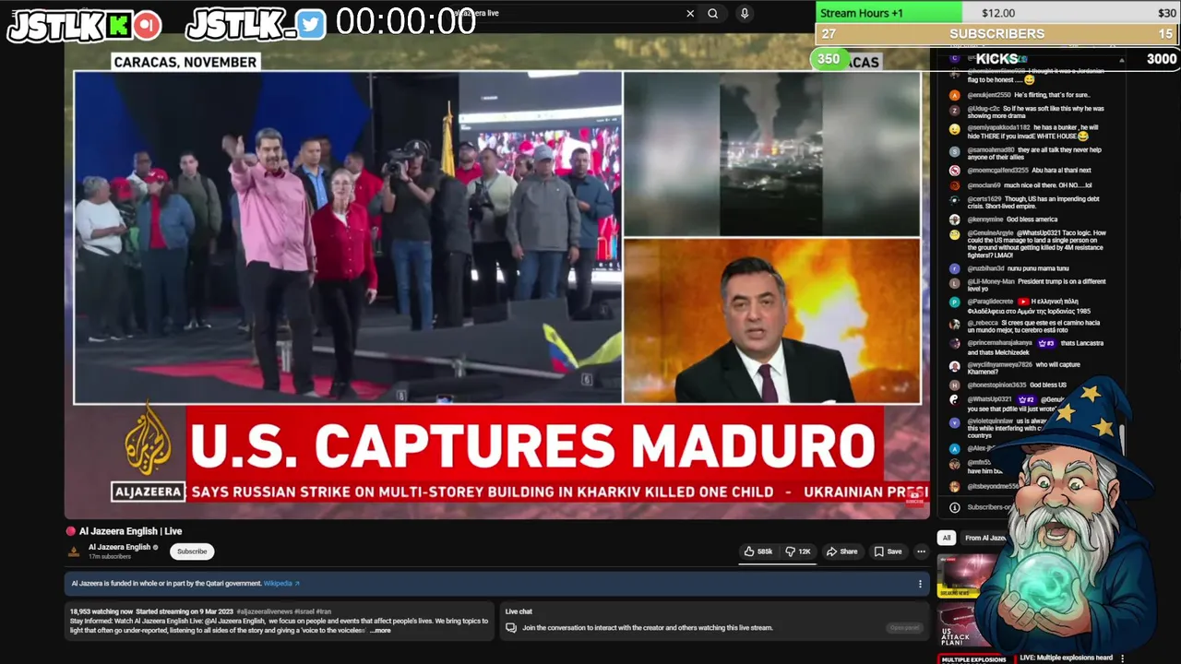Click the Kick logo in JSTLK overlay

click(x=118, y=26)
